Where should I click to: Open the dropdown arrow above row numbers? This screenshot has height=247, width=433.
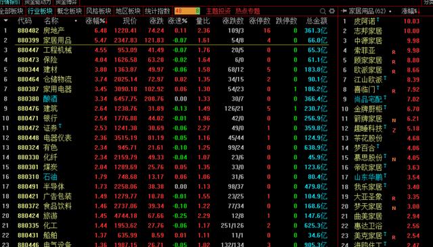tap(6, 21)
